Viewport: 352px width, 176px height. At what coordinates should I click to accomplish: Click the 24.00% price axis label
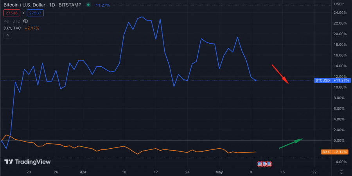(x=340, y=13)
